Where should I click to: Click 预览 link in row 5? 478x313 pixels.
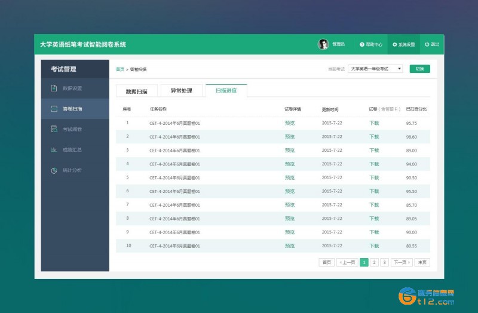290,177
